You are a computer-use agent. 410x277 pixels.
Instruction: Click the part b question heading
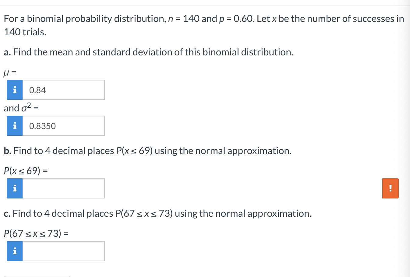147,150
